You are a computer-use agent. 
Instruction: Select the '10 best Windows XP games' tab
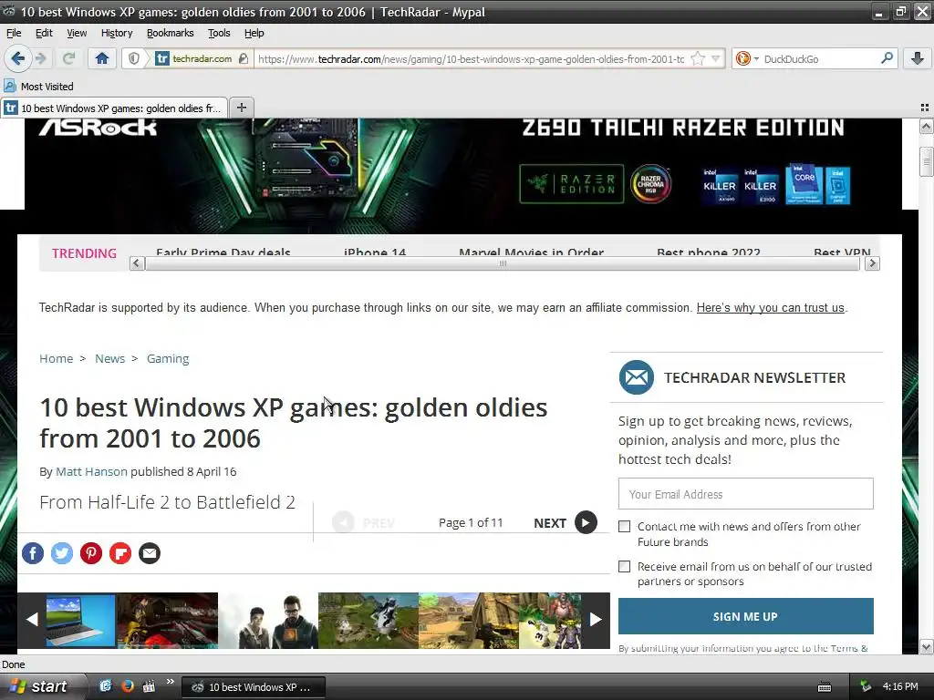(114, 108)
